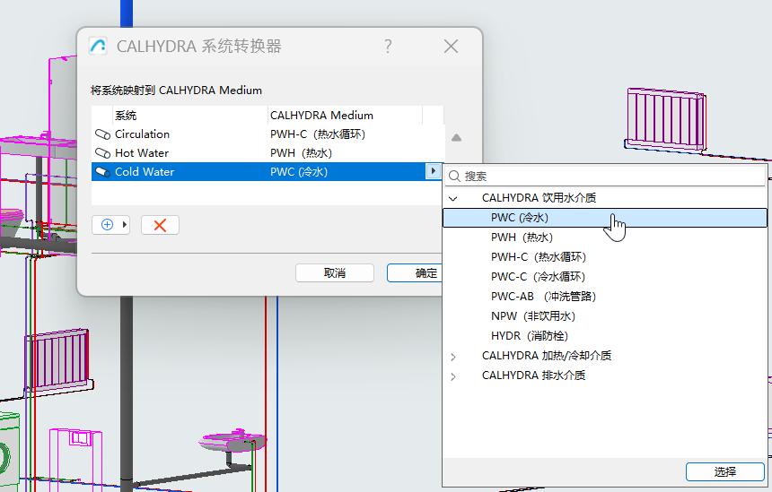Click the 取消 cancel button
772x492 pixels.
click(x=335, y=272)
